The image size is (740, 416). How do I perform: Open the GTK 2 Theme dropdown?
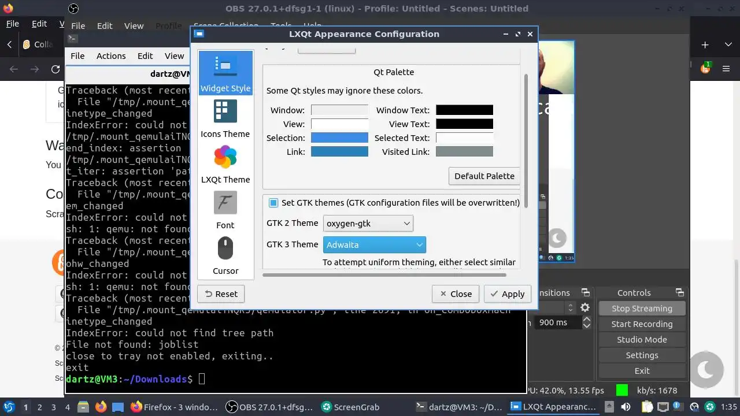click(x=368, y=223)
